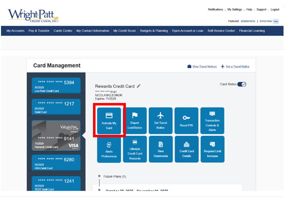Click the Help link
This screenshot has width=288, height=199.
coord(249,9)
